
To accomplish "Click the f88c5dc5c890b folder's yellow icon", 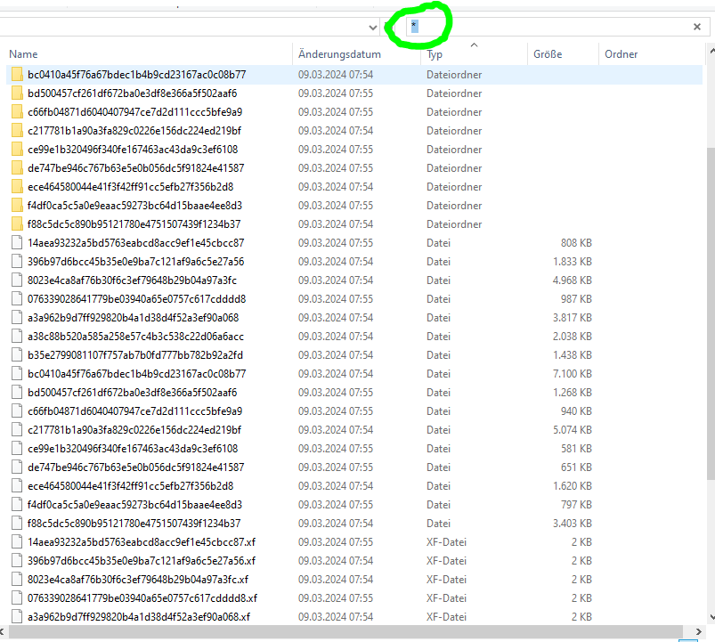I will click(17, 224).
